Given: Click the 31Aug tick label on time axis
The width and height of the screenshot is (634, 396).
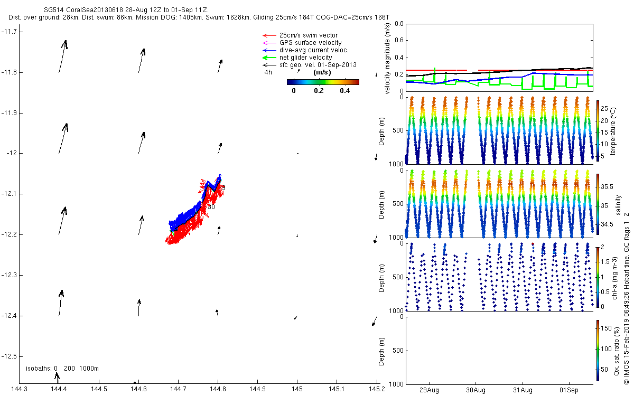Looking at the screenshot, I should [523, 390].
